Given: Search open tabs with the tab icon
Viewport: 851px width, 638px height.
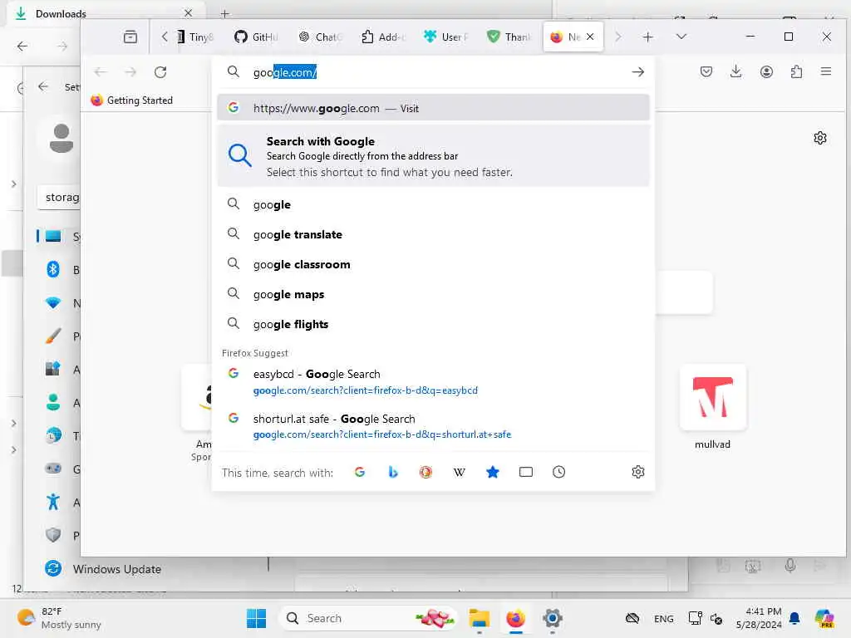Looking at the screenshot, I should tap(526, 472).
